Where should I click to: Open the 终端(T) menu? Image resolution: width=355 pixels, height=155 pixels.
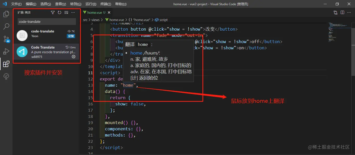(106, 4)
